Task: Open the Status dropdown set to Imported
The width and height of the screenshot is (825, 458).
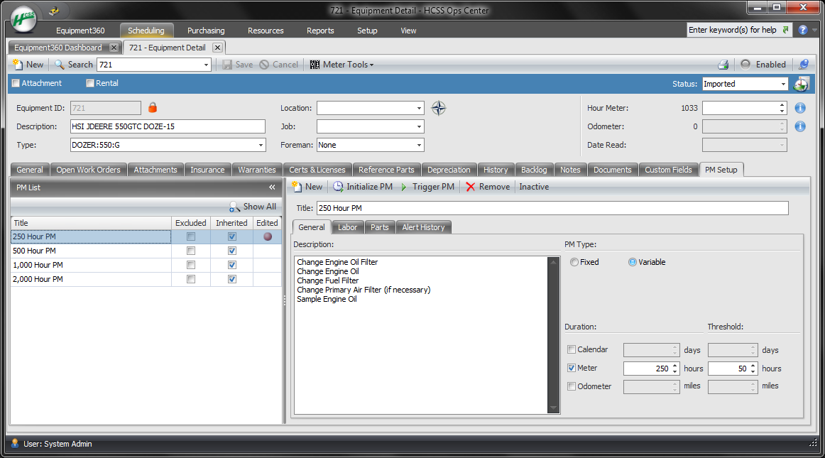Action: pyautogui.click(x=783, y=84)
